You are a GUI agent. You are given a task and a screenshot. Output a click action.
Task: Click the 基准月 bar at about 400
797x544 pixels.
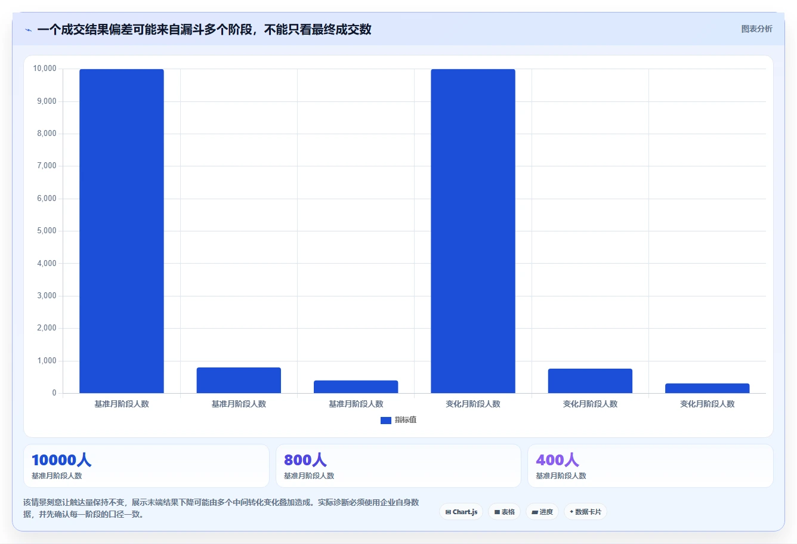[x=356, y=387]
